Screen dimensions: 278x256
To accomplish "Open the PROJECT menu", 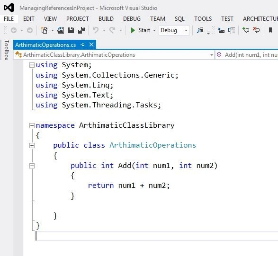I will click(x=78, y=19).
